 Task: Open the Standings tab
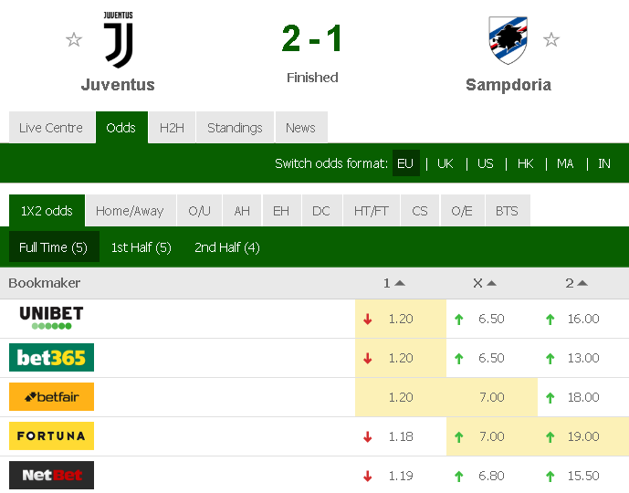point(235,128)
